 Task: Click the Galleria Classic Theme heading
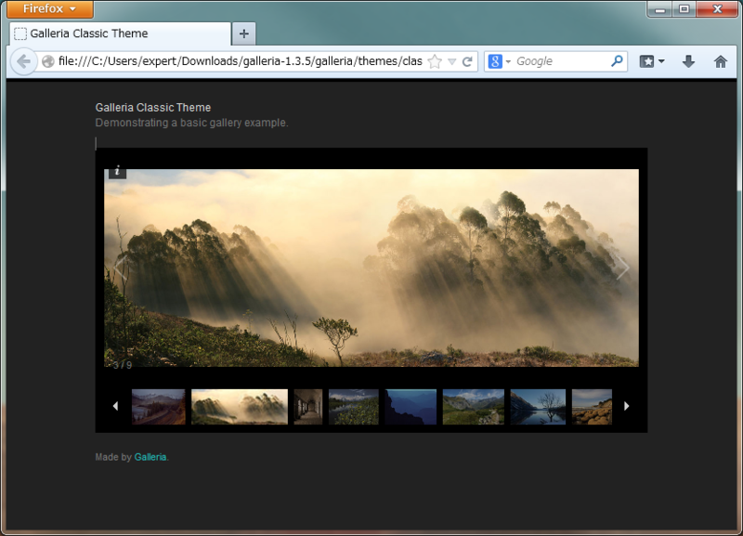click(x=153, y=108)
